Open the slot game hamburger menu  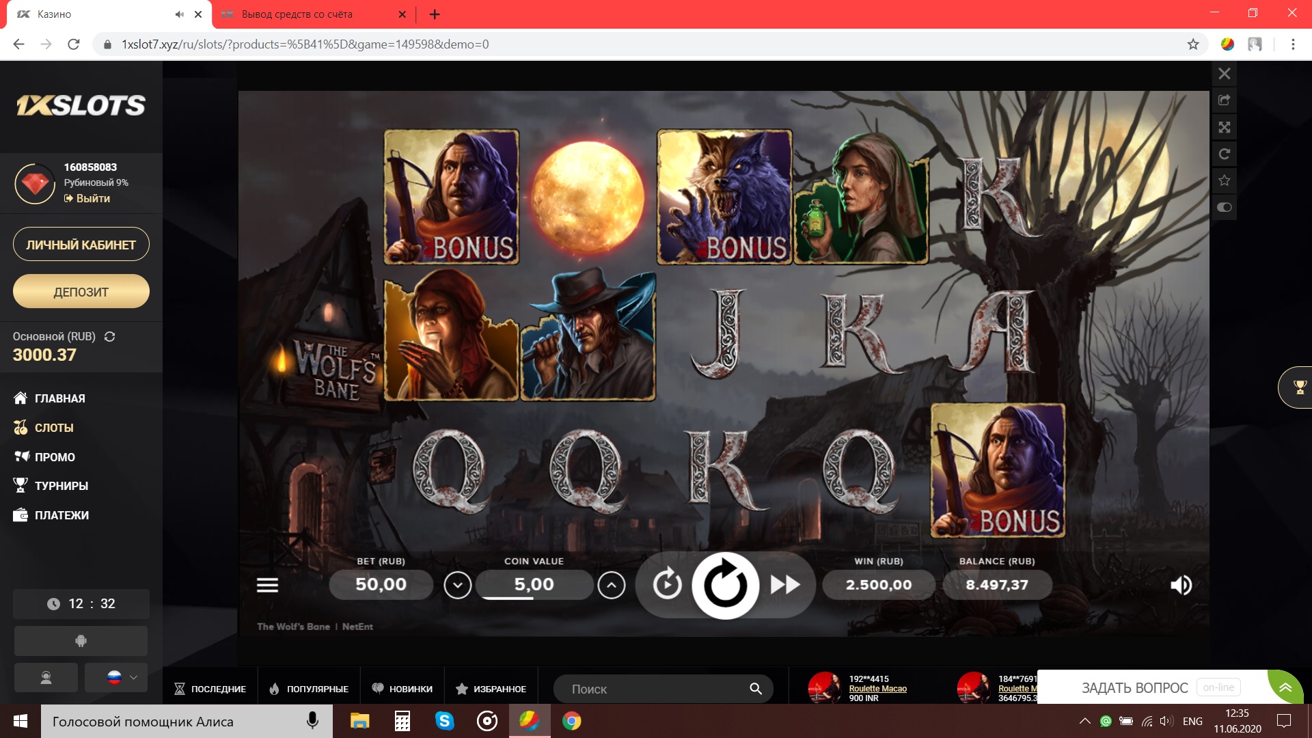tap(267, 585)
